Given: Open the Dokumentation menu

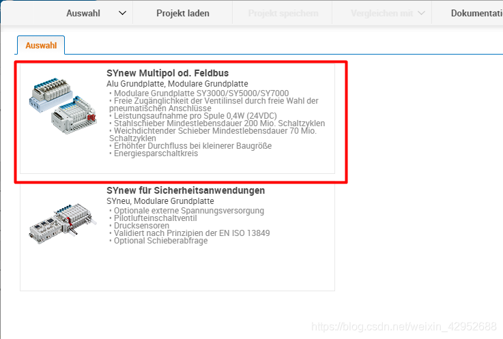Looking at the screenshot, I should (x=476, y=13).
